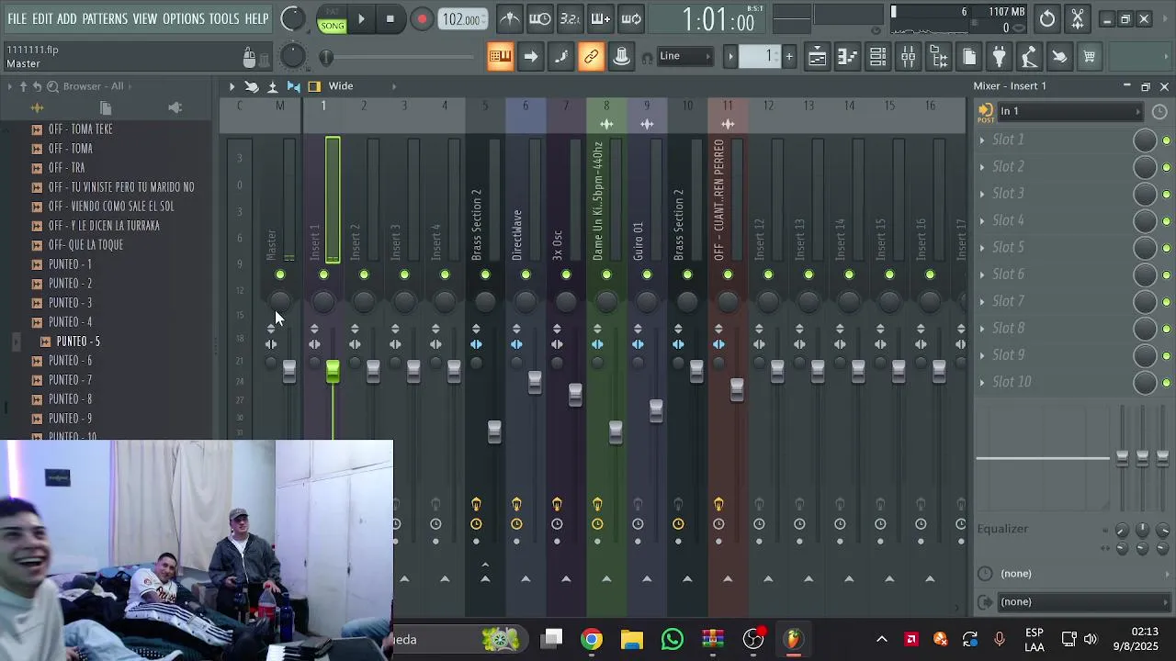Click the Master track volume fader

tap(289, 370)
